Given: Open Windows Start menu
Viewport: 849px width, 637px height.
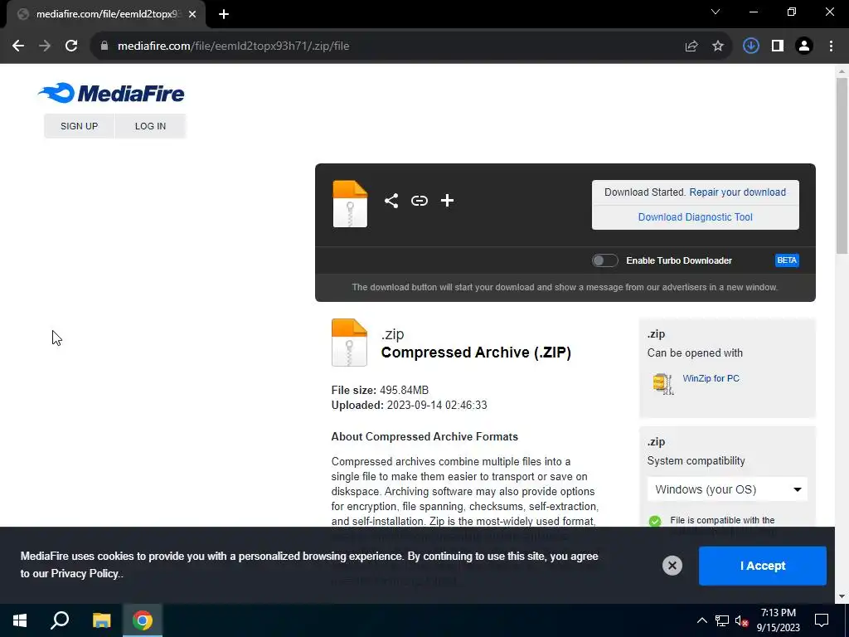Looking at the screenshot, I should [20, 620].
